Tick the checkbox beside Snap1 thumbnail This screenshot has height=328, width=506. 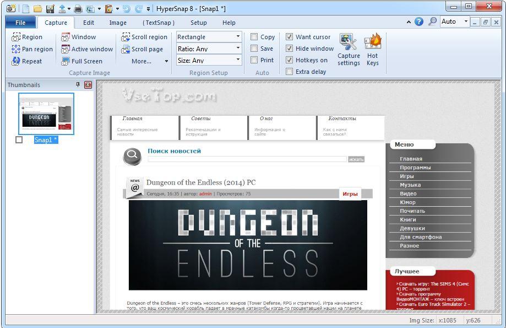(19, 139)
